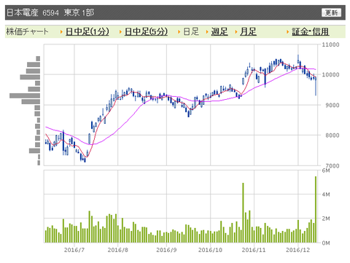This screenshot has width=350, height=263.
Task: Click the orange arrow before 日中足(5分)
Action: point(120,32)
